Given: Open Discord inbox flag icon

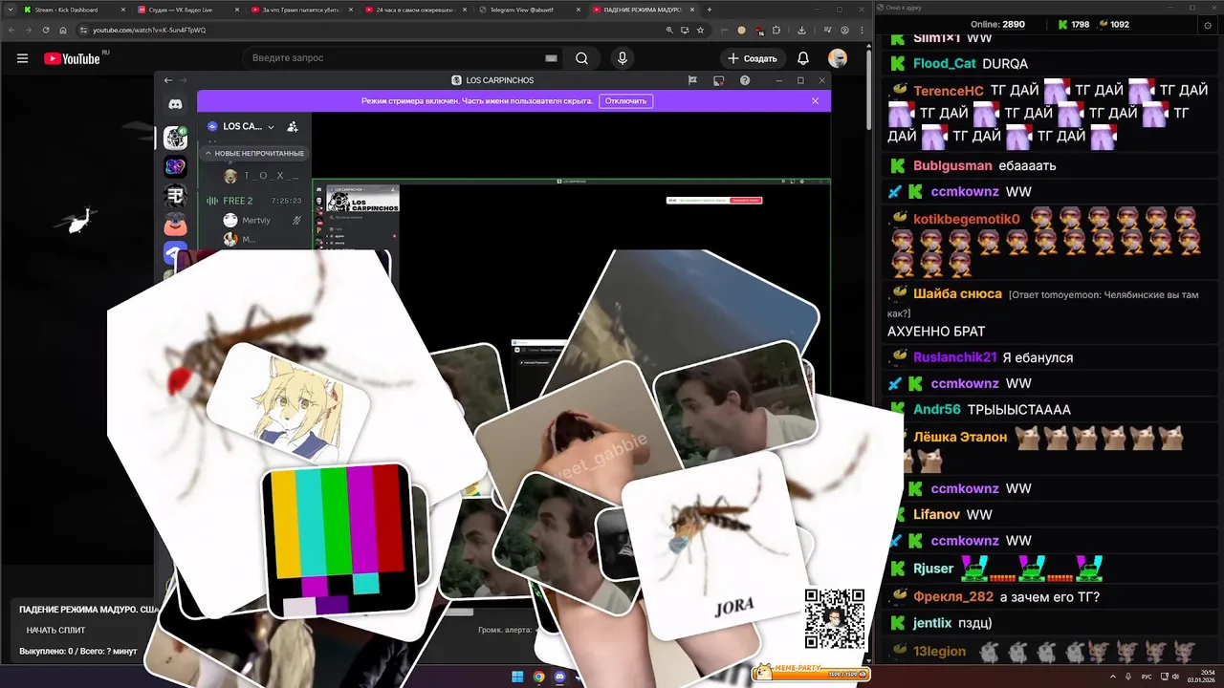Looking at the screenshot, I should [692, 80].
